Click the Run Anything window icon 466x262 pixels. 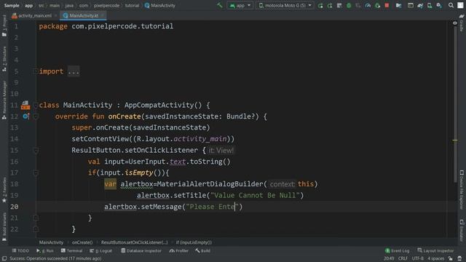click(411, 5)
